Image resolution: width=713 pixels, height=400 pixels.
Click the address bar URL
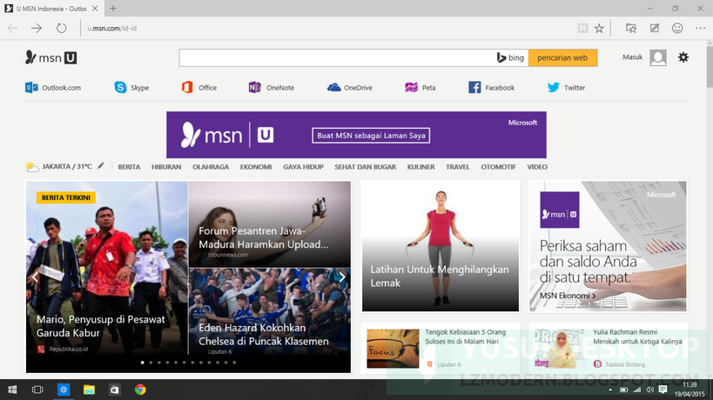111,28
